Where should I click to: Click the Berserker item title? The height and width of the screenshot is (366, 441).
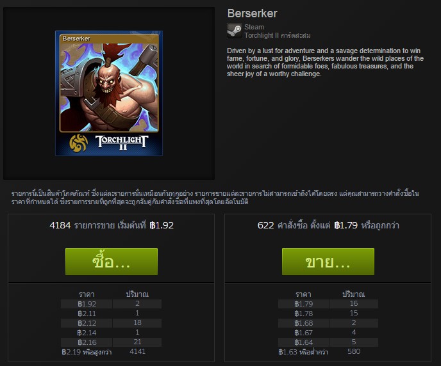(x=253, y=13)
